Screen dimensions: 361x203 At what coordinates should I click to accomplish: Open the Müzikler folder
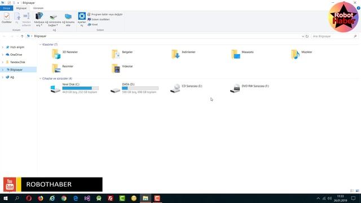302,54
